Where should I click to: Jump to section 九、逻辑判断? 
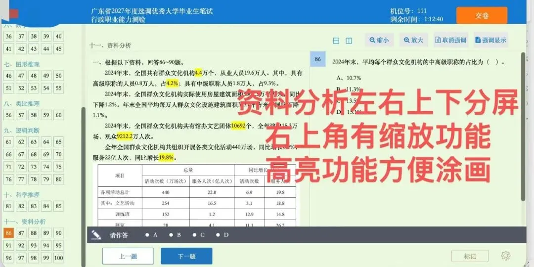pyautogui.click(x=22, y=131)
